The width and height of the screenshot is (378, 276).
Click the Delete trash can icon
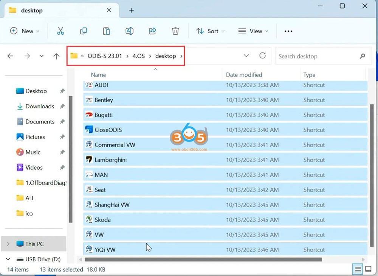click(x=175, y=31)
